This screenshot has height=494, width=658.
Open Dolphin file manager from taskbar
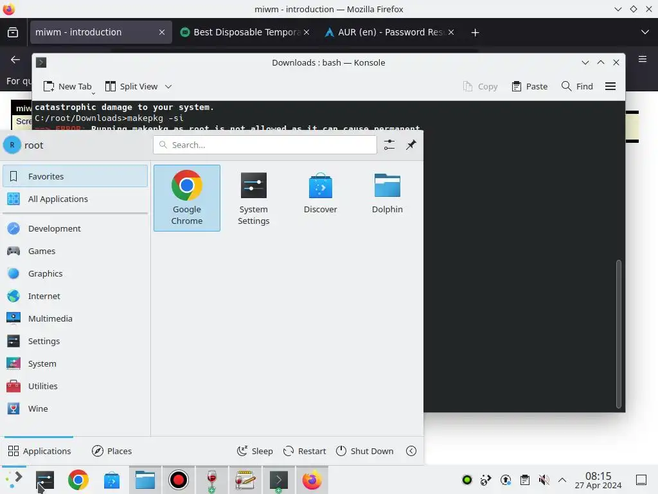[x=145, y=480]
